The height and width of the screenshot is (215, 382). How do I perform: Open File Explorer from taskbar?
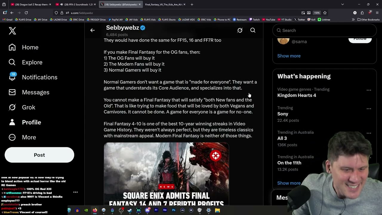217,210
